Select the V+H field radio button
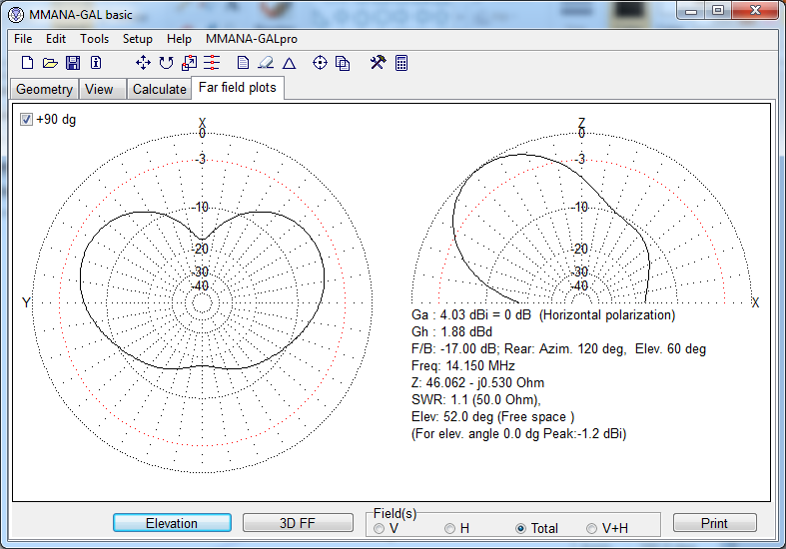This screenshot has height=549, width=786. tap(591, 528)
